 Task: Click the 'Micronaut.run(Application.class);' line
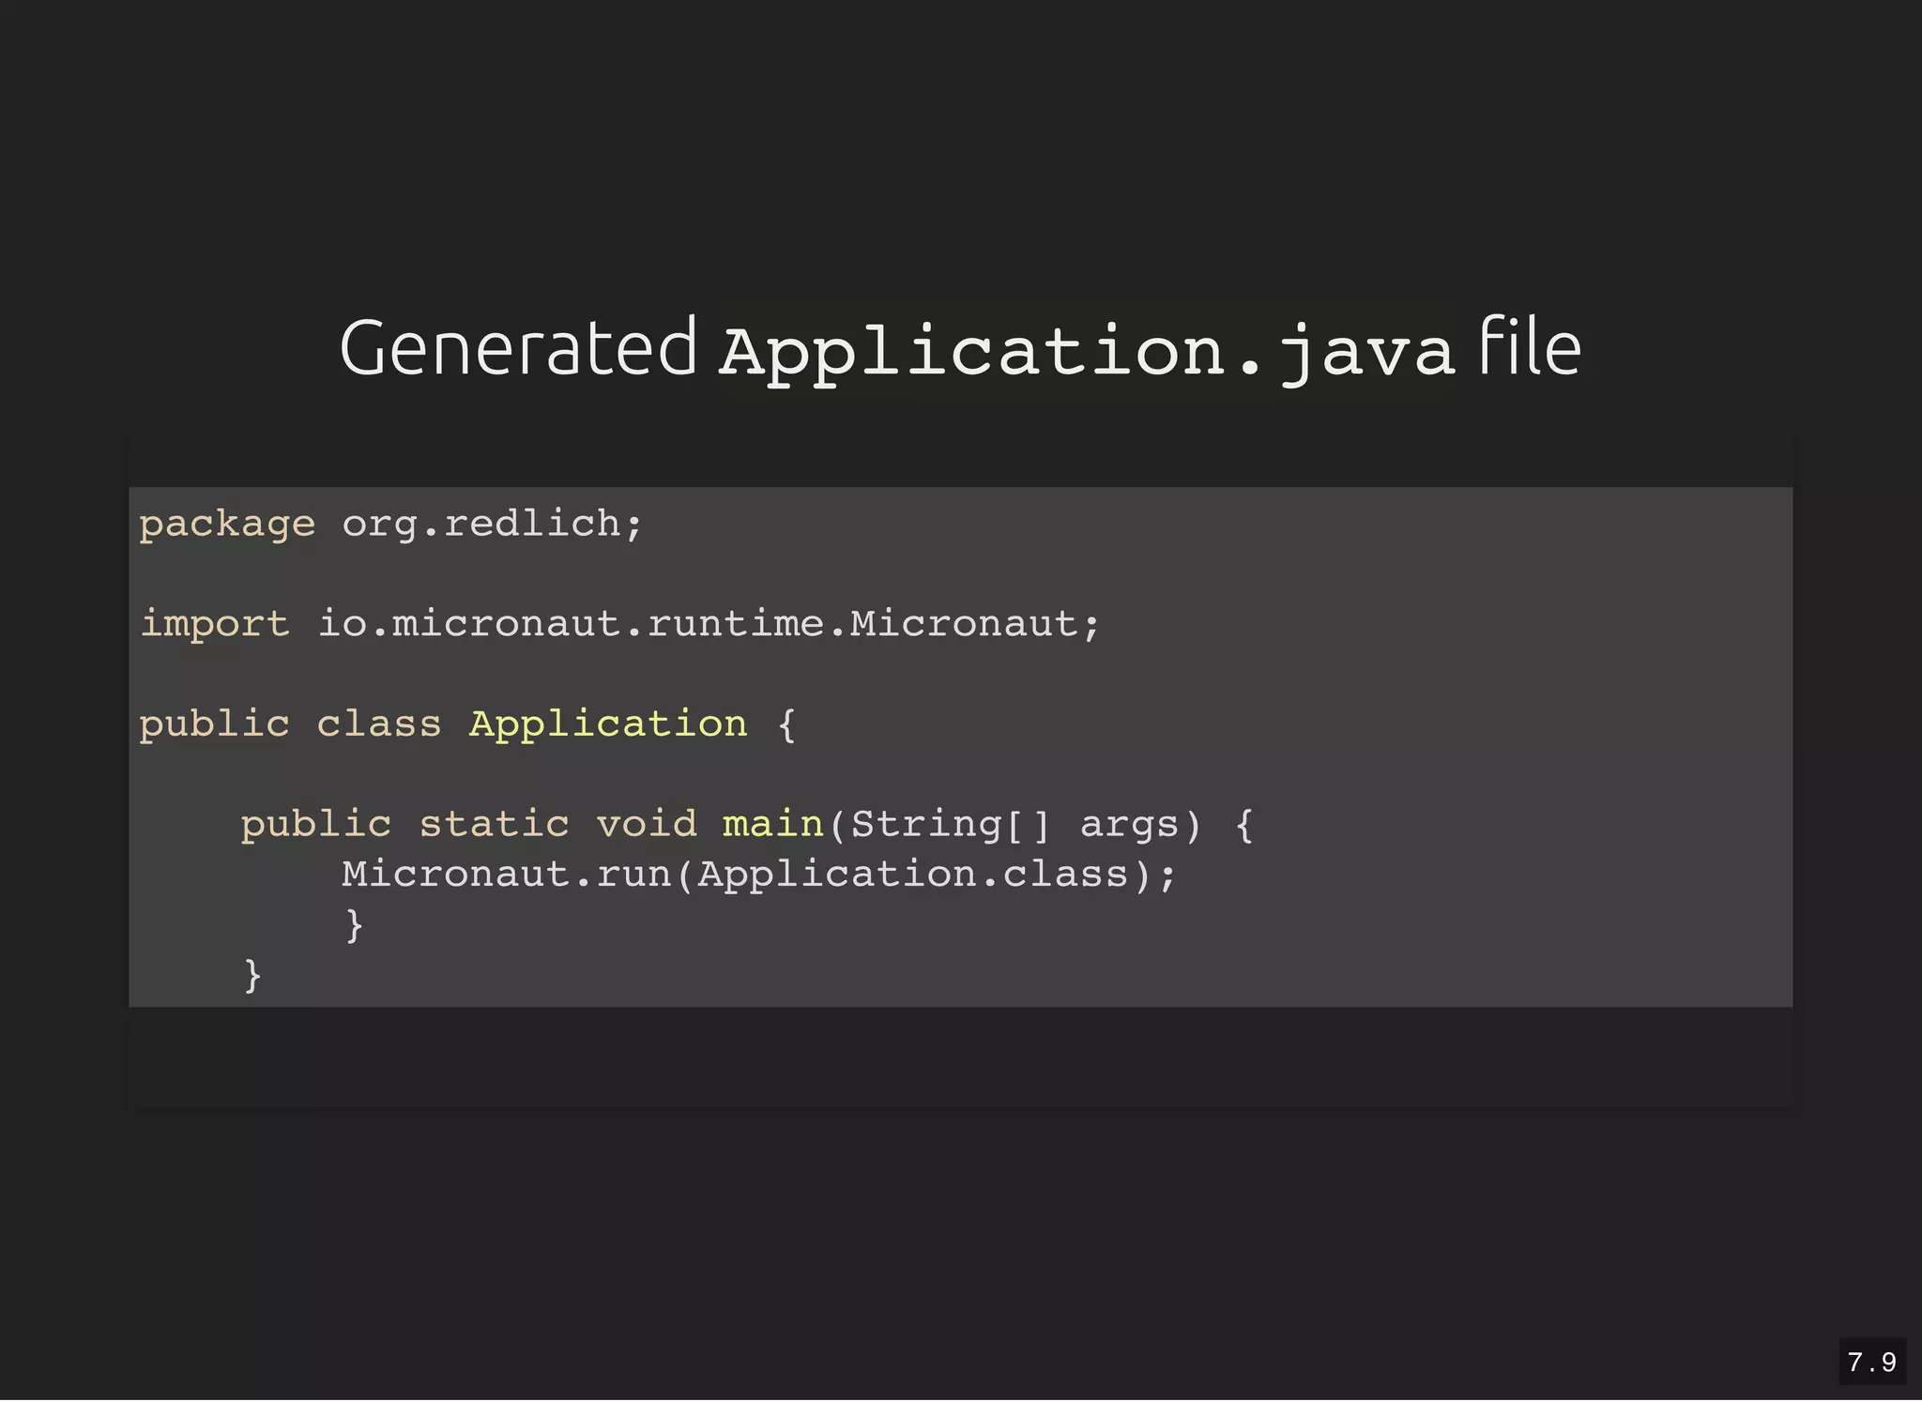pos(758,875)
